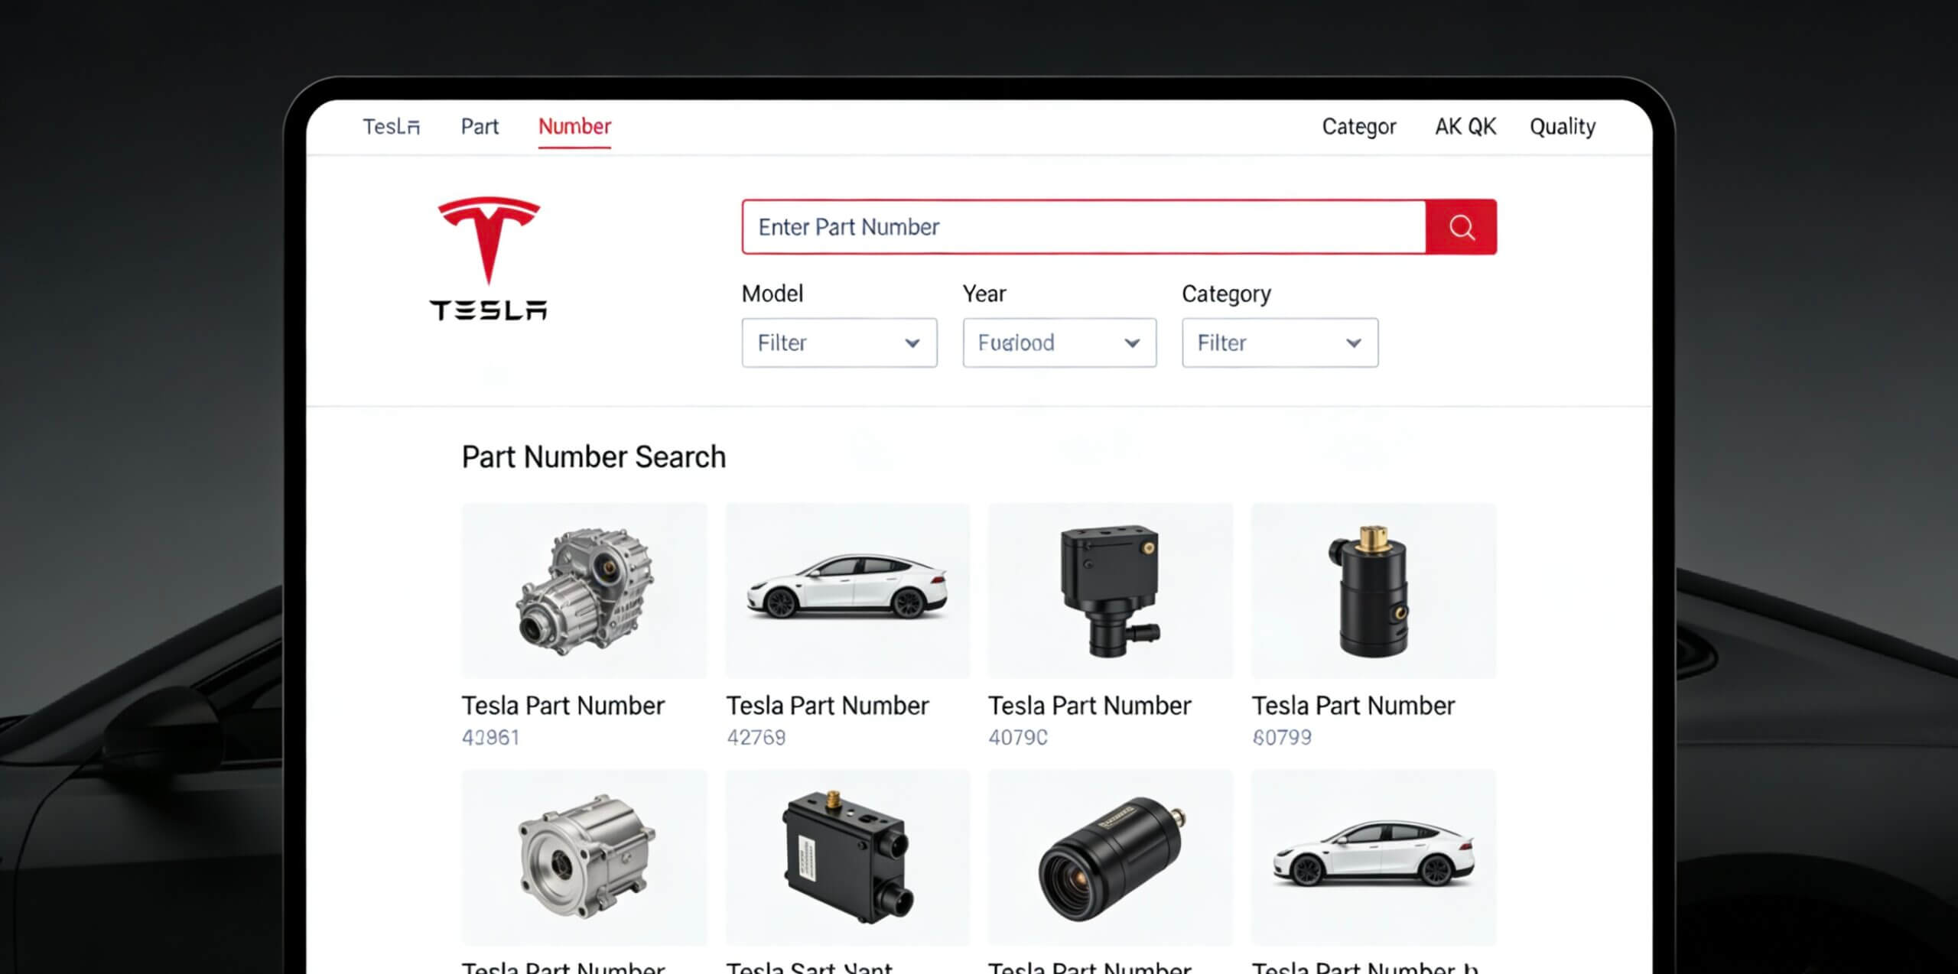Open the second-row white Tesla car image
1958x974 pixels.
pyautogui.click(x=1374, y=856)
